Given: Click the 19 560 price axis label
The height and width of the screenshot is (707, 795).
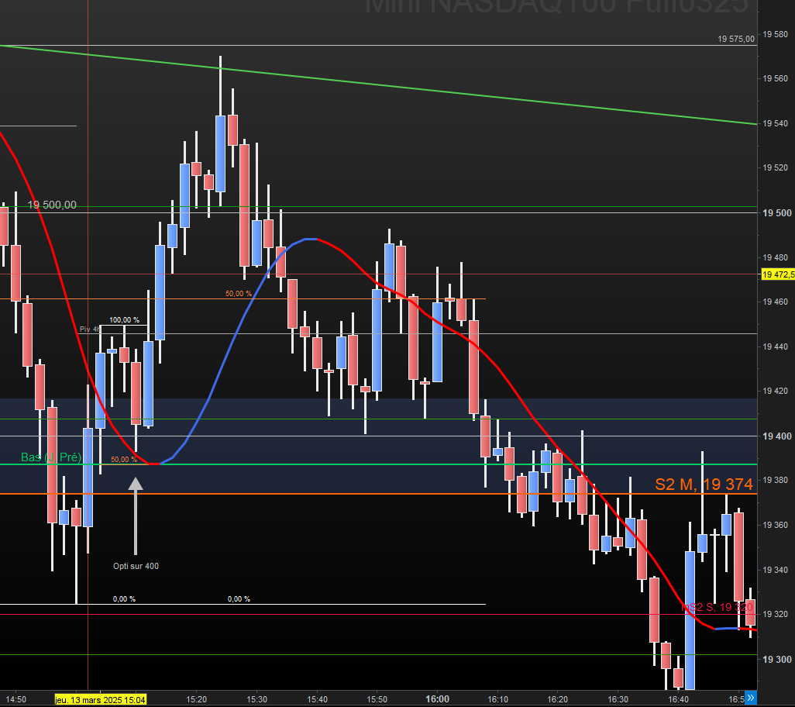Looking at the screenshot, I should (x=775, y=78).
